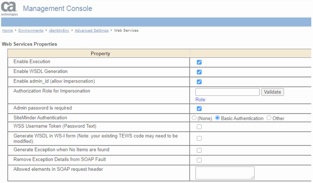Click the Allowed SOAP header elements textarea

click(x=225, y=173)
